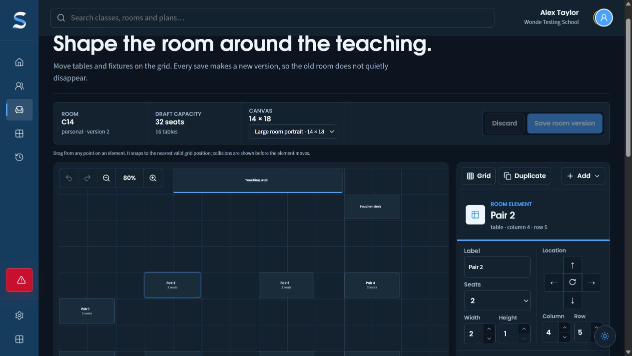Duplicate the selected element

tap(525, 176)
